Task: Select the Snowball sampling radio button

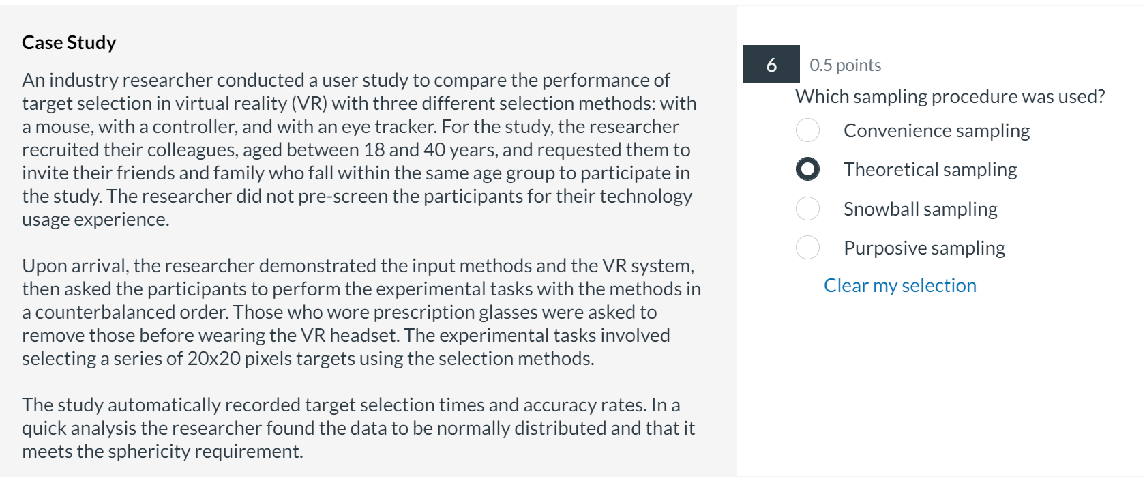Action: (x=807, y=208)
